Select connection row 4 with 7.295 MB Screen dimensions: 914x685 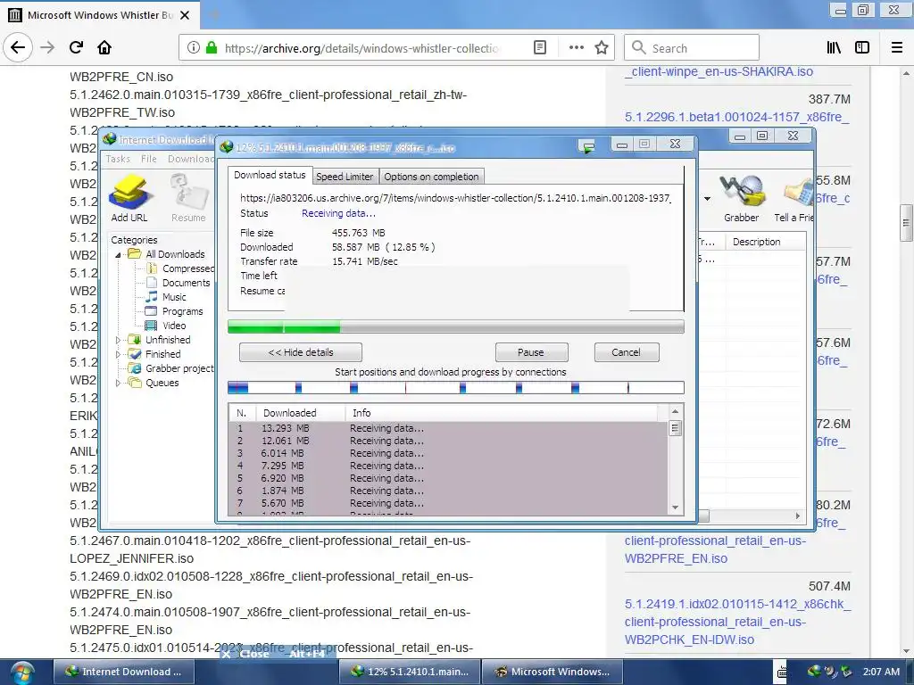(x=448, y=466)
